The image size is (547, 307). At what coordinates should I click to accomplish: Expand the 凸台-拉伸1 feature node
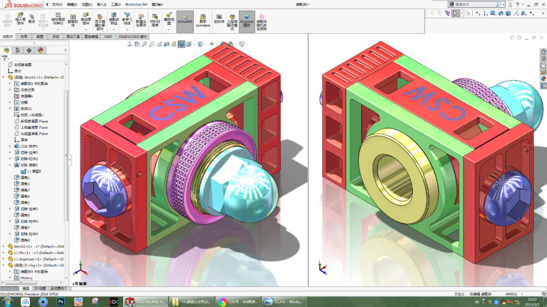[9, 146]
